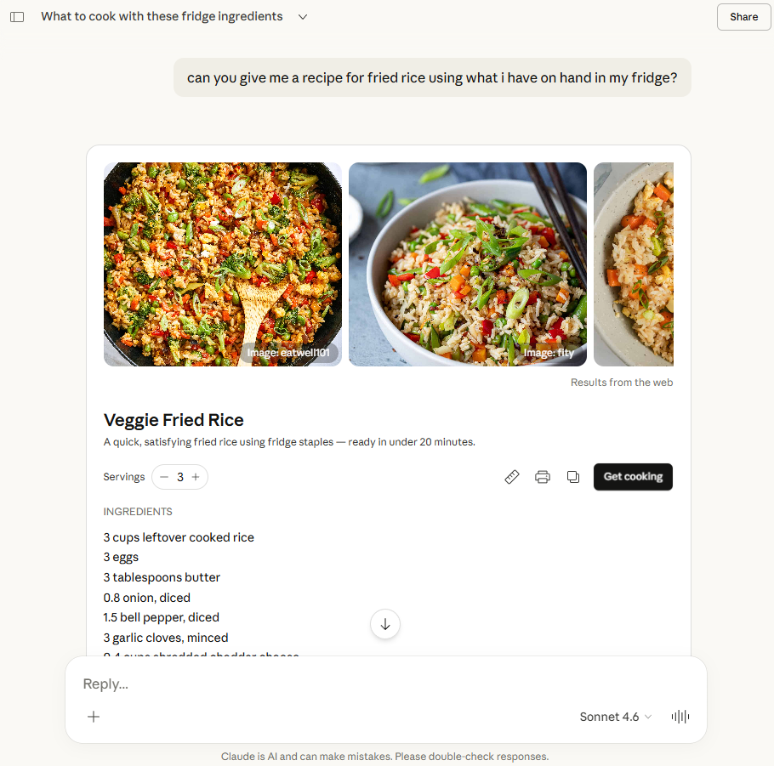The width and height of the screenshot is (774, 766).
Task: Click the 'Get cooking' button
Action: point(633,477)
